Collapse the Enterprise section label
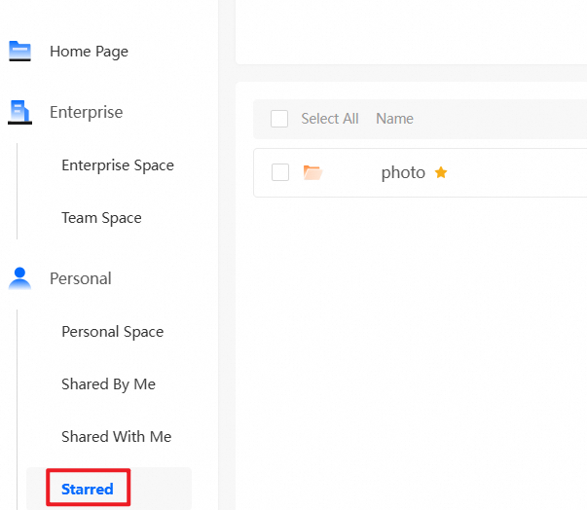Image resolution: width=587 pixels, height=510 pixels. pyautogui.click(x=86, y=112)
